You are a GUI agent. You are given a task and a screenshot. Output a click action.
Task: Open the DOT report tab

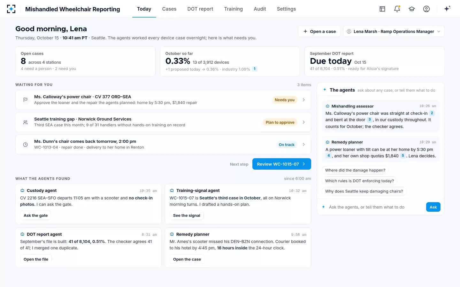[200, 9]
